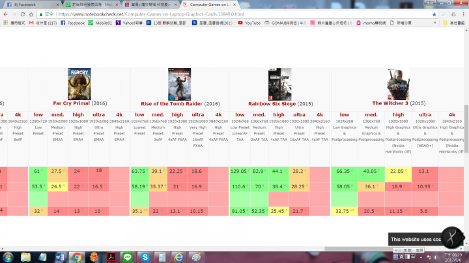The image size is (469, 263).
Task: Click the Rise of the Tomb Raider cover
Action: [180, 84]
